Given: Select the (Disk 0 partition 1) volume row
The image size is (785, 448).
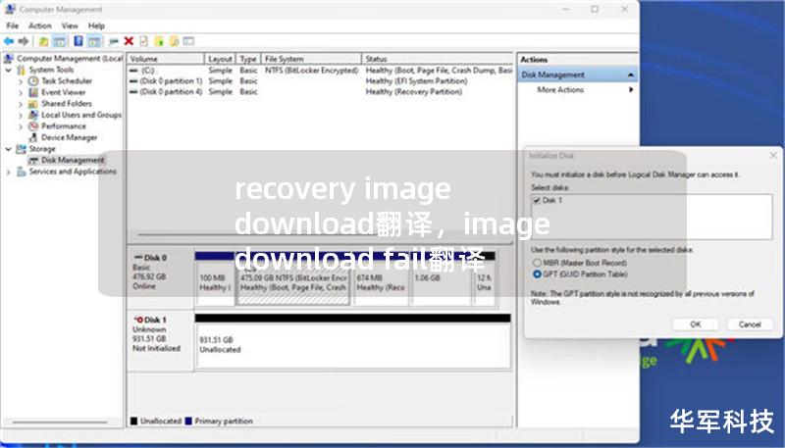Looking at the screenshot, I should coord(321,81).
